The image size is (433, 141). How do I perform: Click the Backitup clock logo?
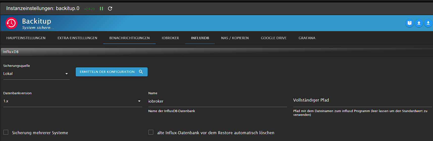coord(11,23)
